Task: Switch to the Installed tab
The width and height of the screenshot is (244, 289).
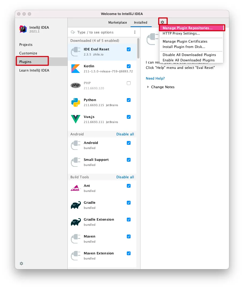Action: (x=141, y=23)
